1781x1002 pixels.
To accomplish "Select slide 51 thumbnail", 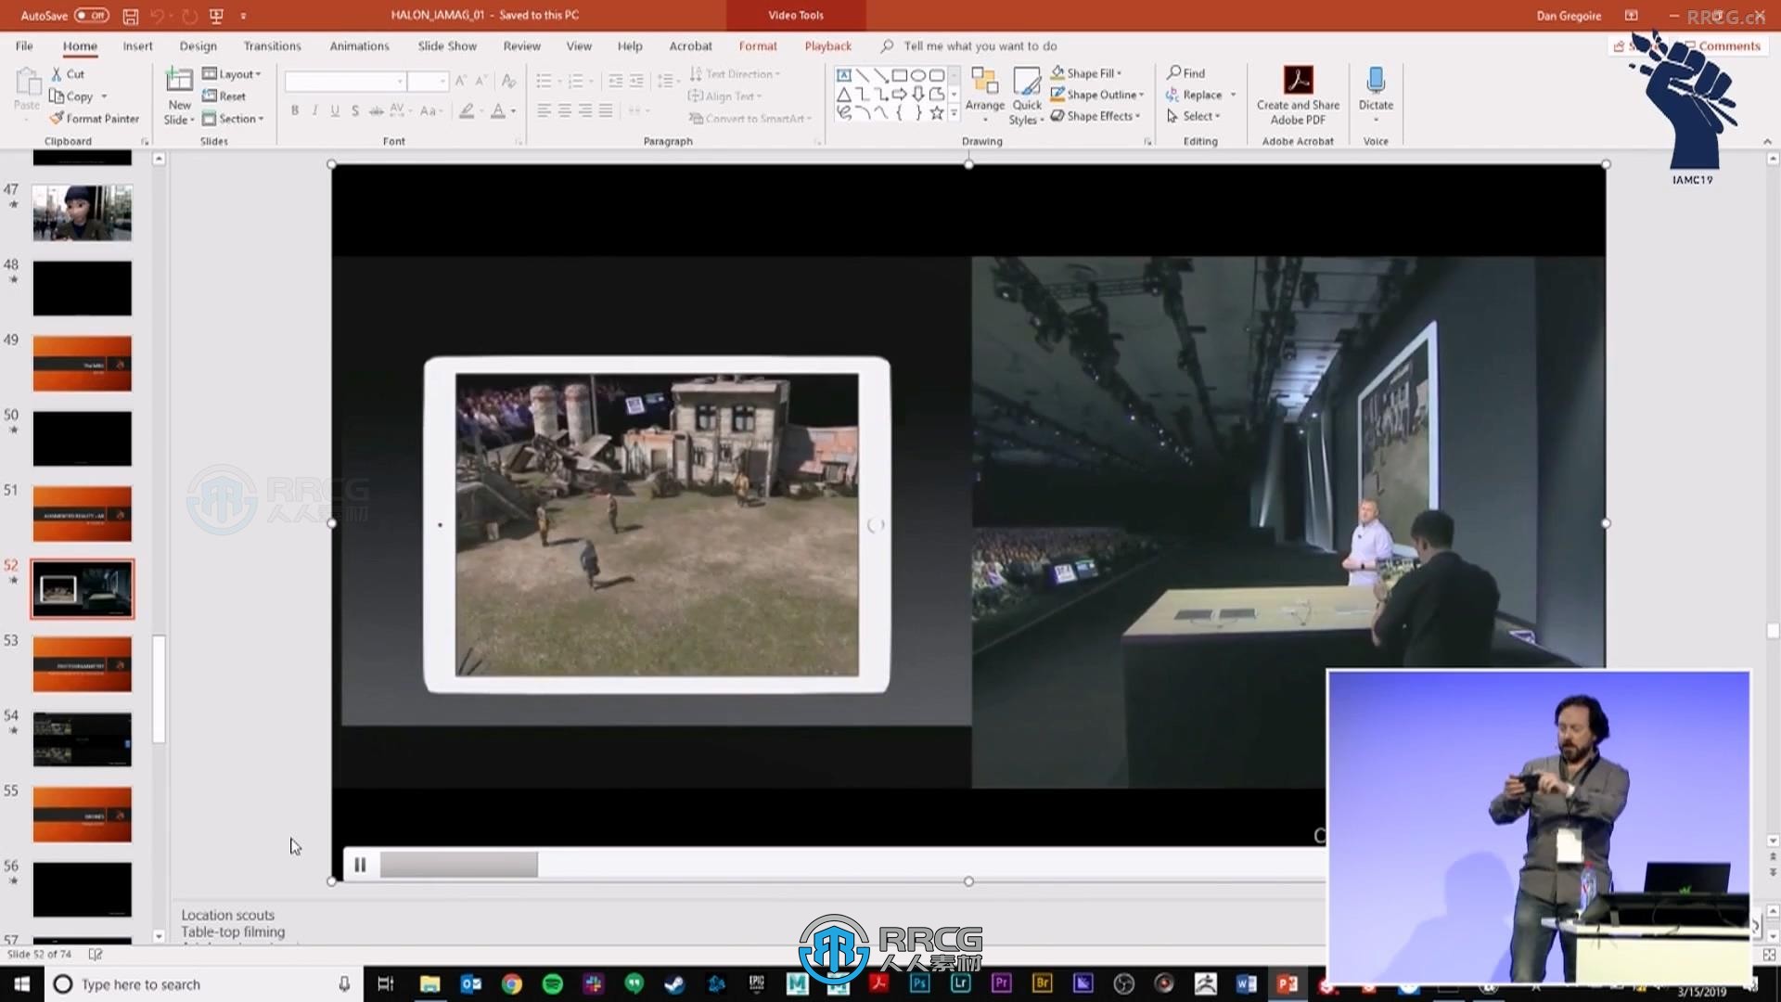I will 83,513.
